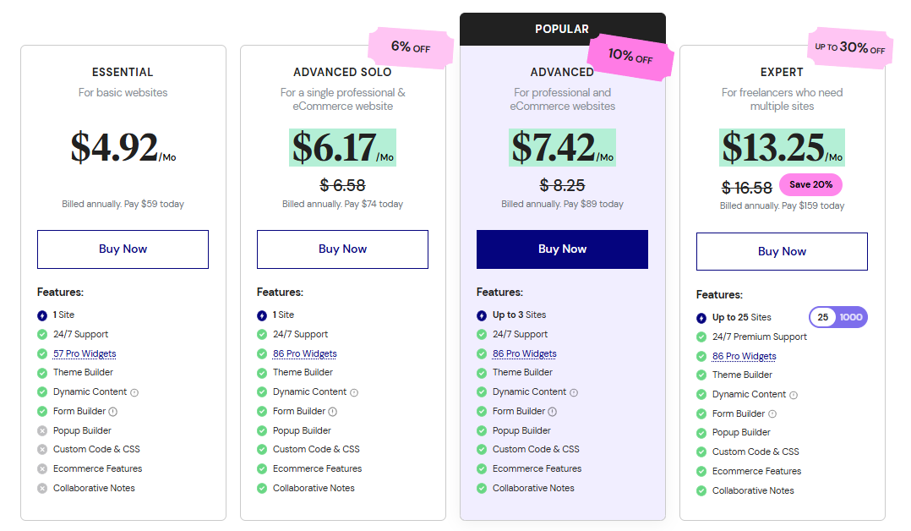Click Form Builder info icon in Expert plan
911x531 pixels.
point(772,414)
